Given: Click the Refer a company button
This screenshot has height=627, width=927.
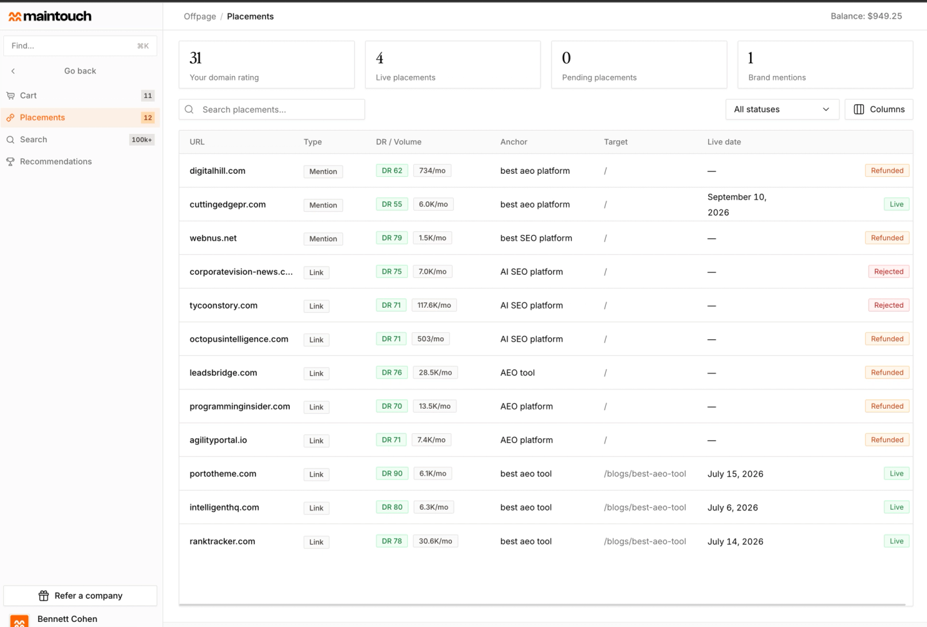Looking at the screenshot, I should (x=80, y=595).
